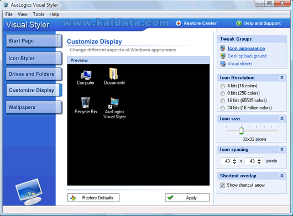This screenshot has width=293, height=216.
Task: Click the Help and Support question icon
Action: point(239,23)
